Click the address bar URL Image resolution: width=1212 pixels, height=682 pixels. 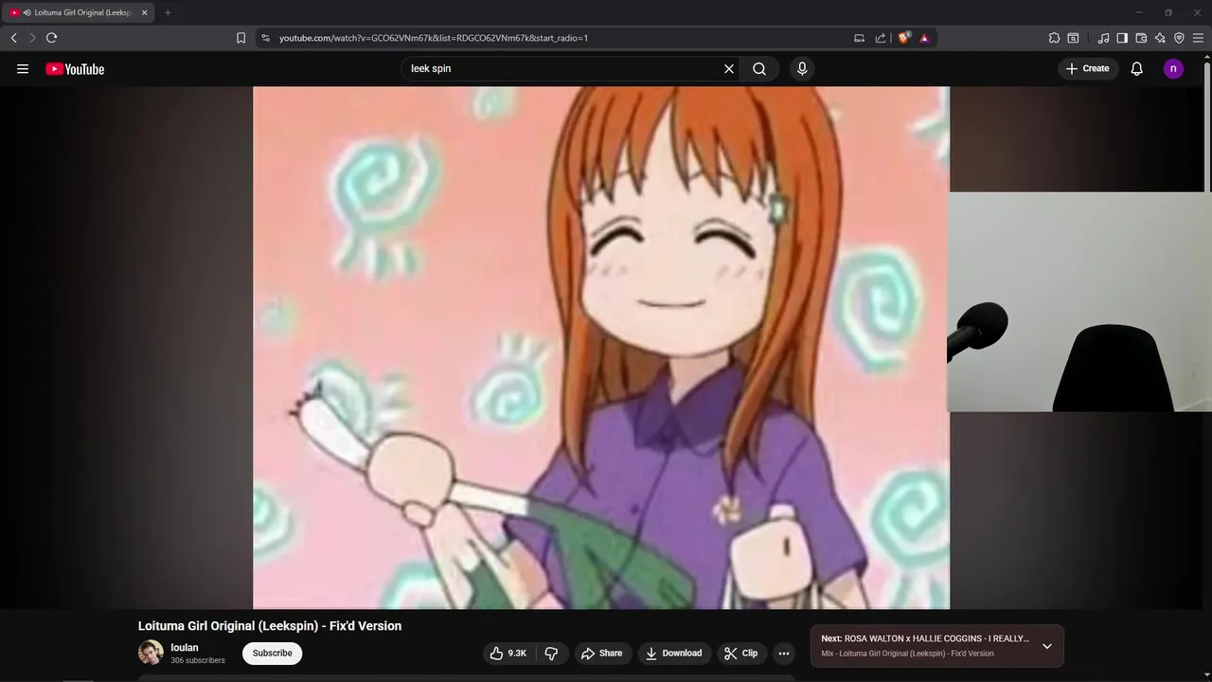click(434, 38)
